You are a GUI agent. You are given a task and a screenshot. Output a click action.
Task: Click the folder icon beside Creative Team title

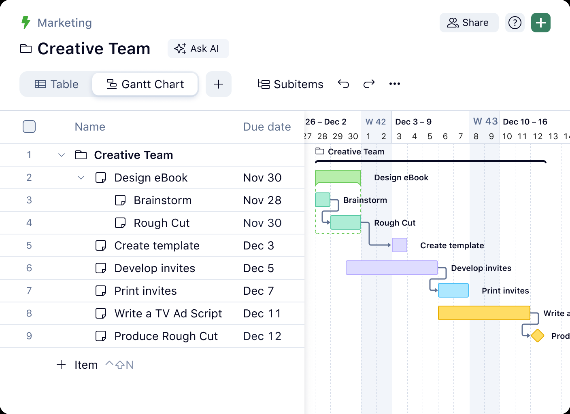pyautogui.click(x=26, y=49)
